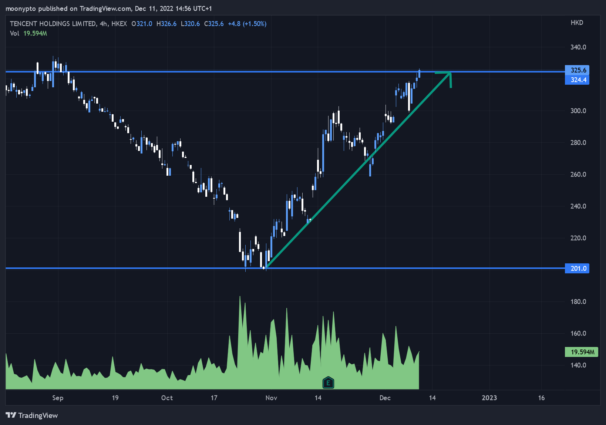Click the Oct date label on time axis

(167, 398)
